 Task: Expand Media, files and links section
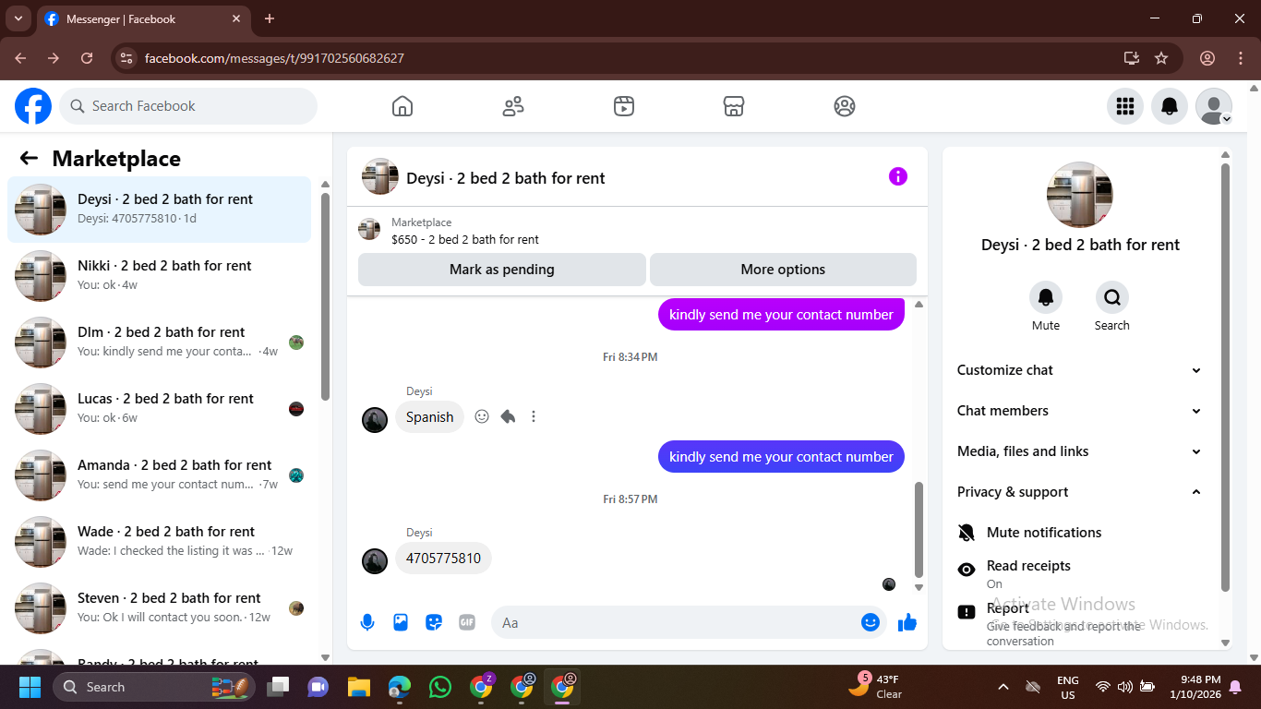[x=1079, y=451]
